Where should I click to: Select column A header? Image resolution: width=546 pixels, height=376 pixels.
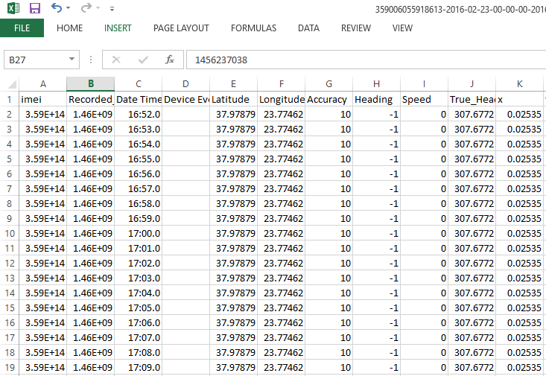pyautogui.click(x=42, y=84)
